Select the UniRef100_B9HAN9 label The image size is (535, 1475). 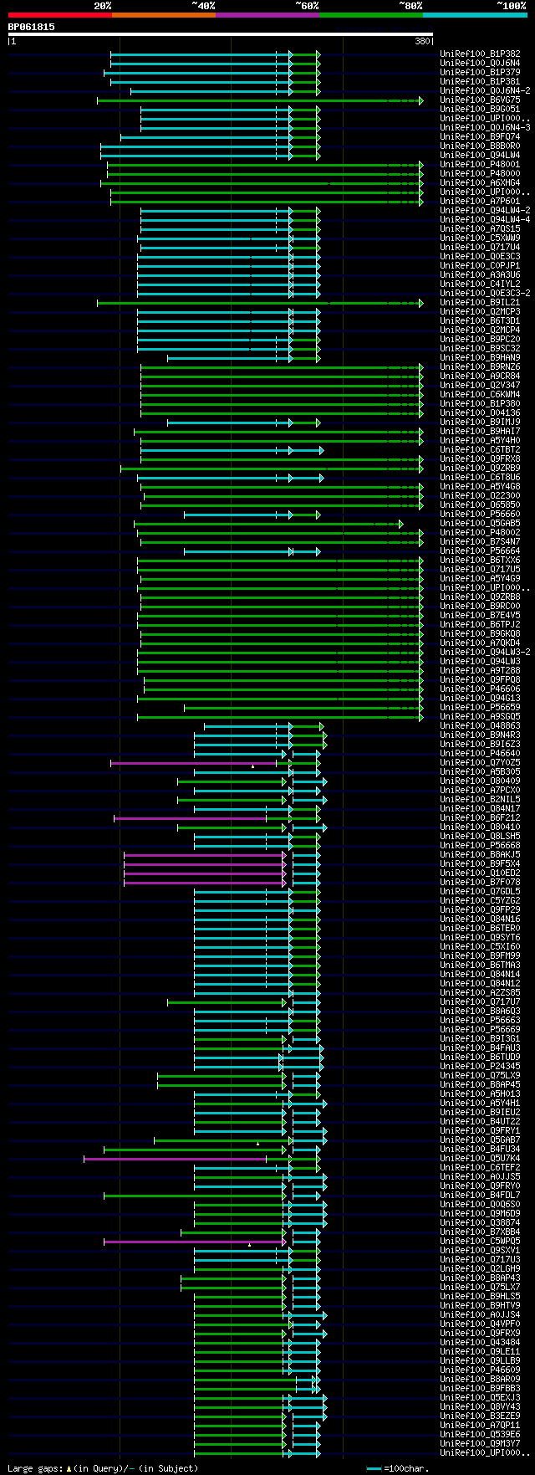point(480,358)
